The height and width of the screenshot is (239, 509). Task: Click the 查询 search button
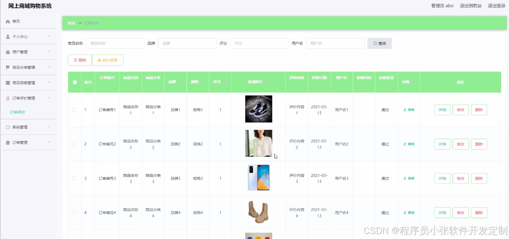coord(380,44)
